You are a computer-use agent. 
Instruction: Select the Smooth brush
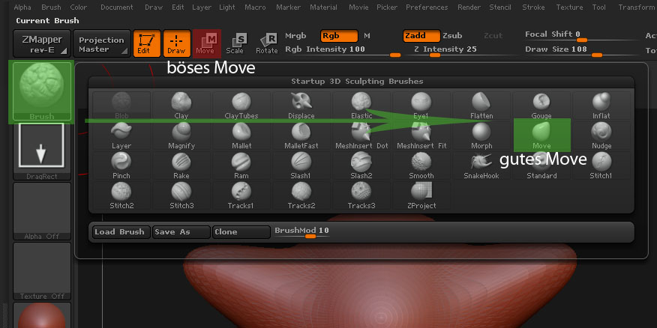pos(421,165)
